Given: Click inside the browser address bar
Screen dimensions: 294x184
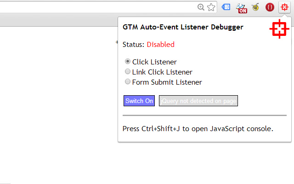Looking at the screenshot, I should click(x=92, y=7).
